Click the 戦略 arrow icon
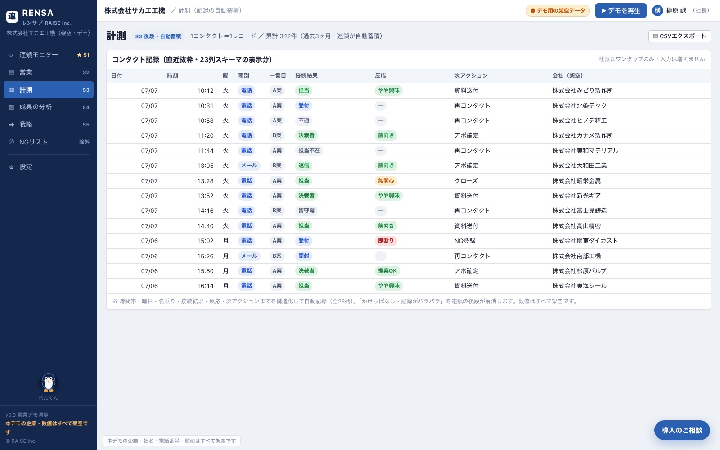This screenshot has width=720, height=450. coord(11,125)
